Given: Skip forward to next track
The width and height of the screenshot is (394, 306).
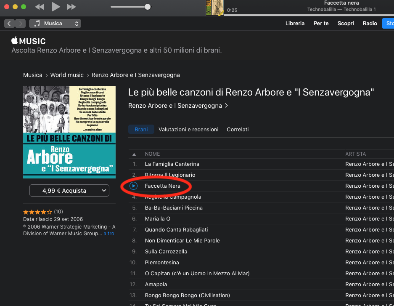Looking at the screenshot, I should [71, 7].
